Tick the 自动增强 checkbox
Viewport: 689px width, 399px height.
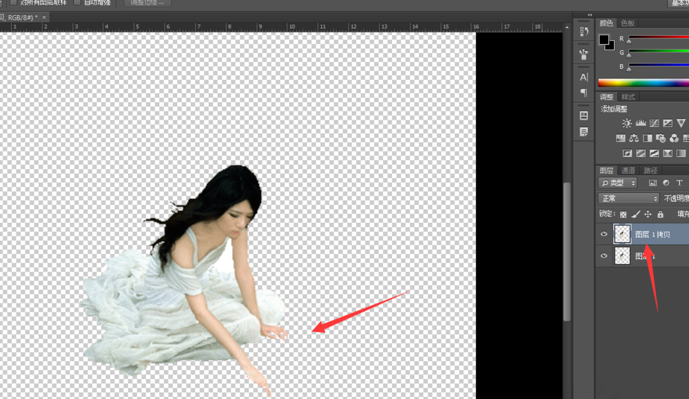[x=77, y=2]
